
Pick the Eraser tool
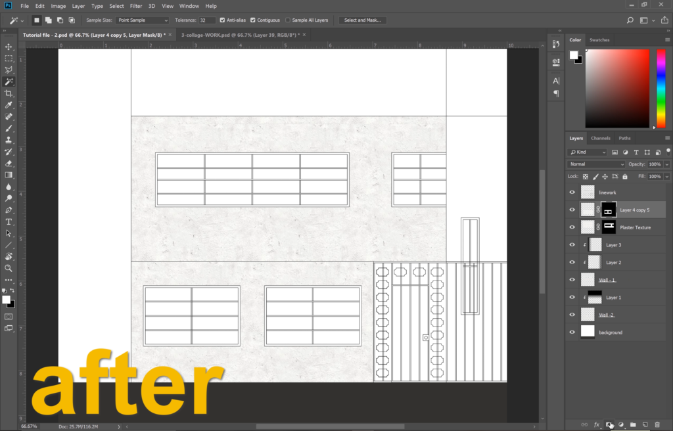tap(9, 163)
